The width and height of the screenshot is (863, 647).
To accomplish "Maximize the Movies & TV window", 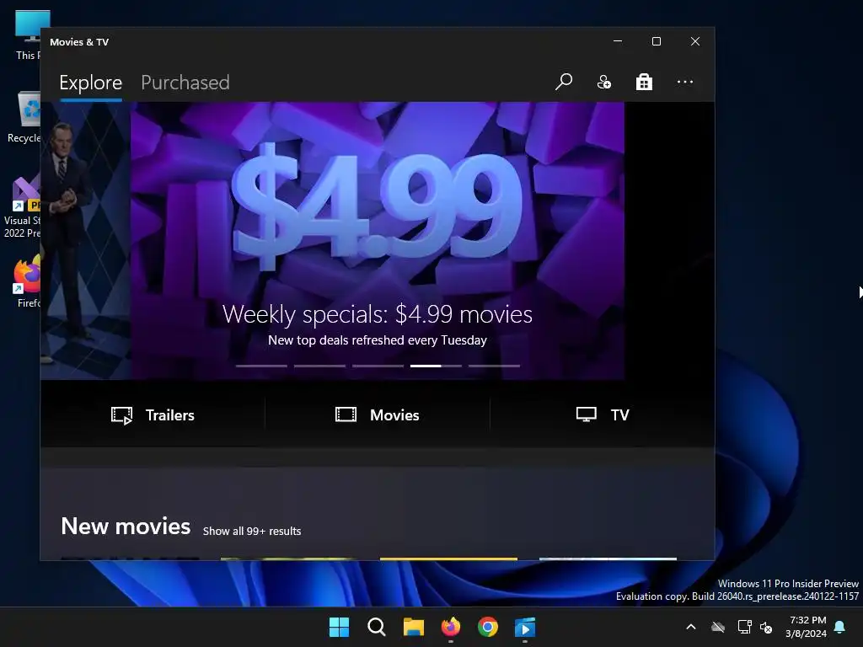I will click(656, 41).
